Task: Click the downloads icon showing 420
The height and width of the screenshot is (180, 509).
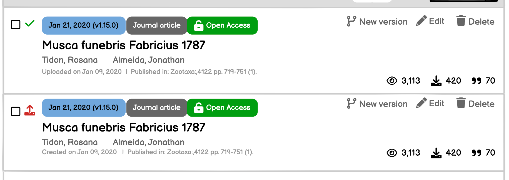Action: tap(436, 81)
